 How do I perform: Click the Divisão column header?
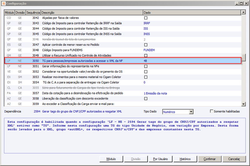(x=20, y=13)
